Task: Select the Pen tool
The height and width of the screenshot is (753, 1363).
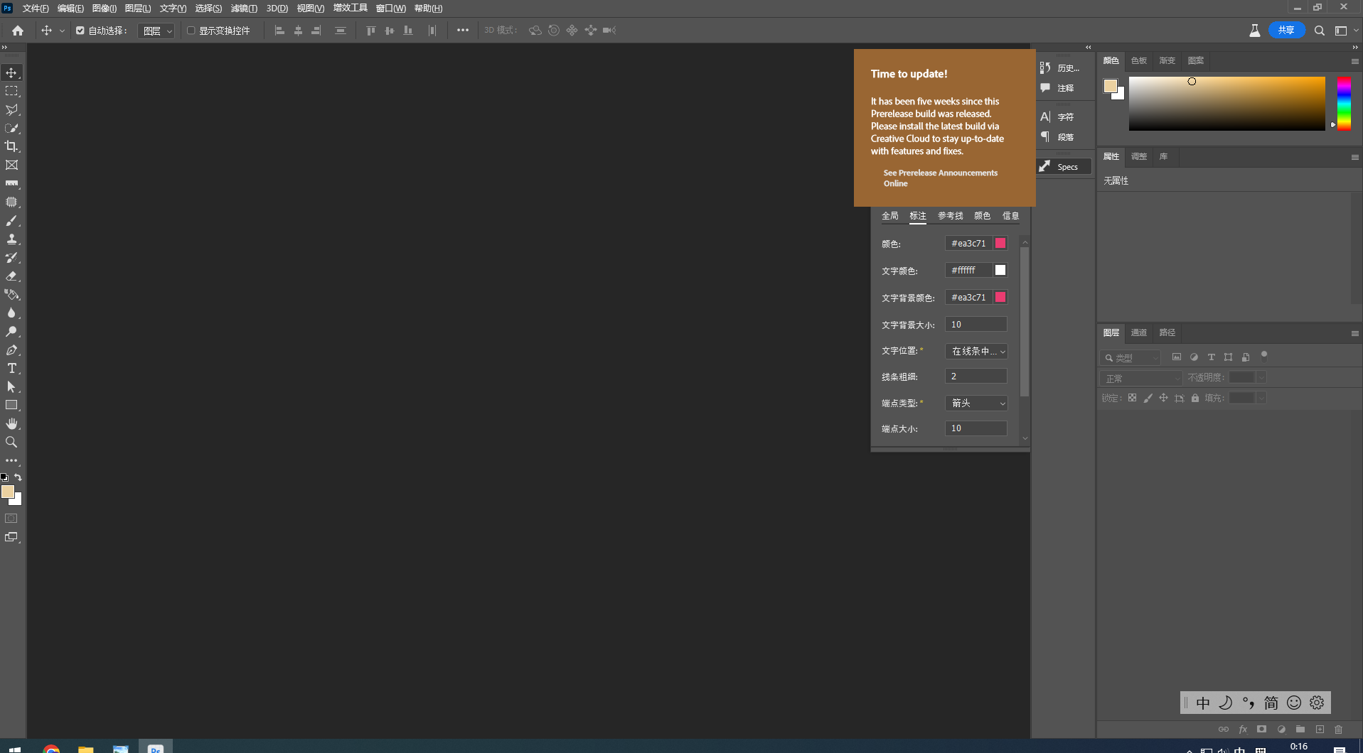Action: 11,350
